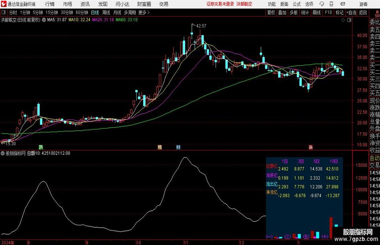
Task: Switch to 1分钟 period
Action: pyautogui.click(x=25, y=12)
